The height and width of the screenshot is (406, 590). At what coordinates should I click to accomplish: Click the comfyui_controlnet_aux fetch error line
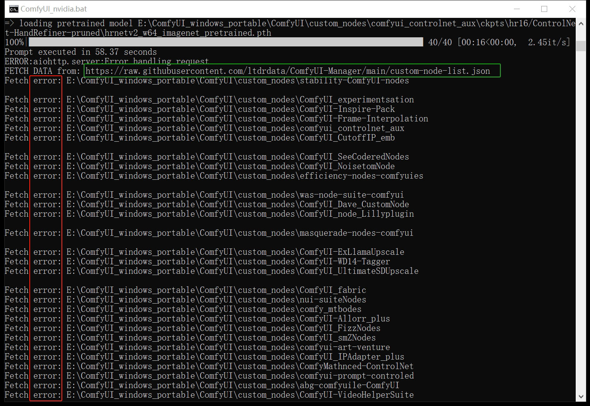pyautogui.click(x=204, y=128)
